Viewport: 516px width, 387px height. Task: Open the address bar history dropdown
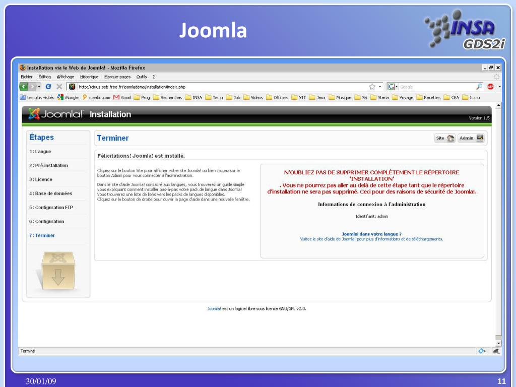click(x=380, y=87)
